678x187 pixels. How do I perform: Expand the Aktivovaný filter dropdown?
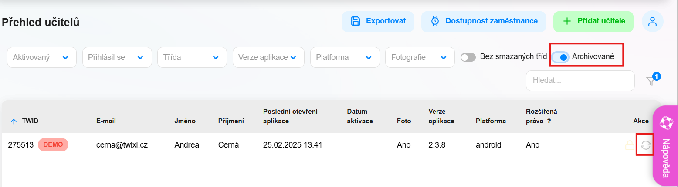click(42, 57)
